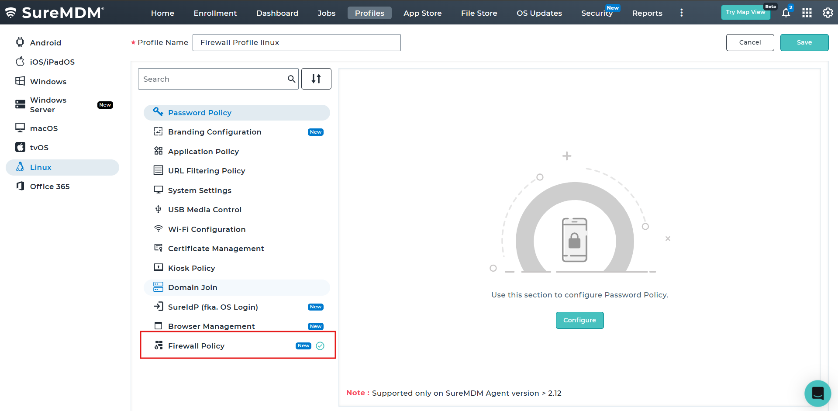Click the sort arrows button

pyautogui.click(x=316, y=79)
